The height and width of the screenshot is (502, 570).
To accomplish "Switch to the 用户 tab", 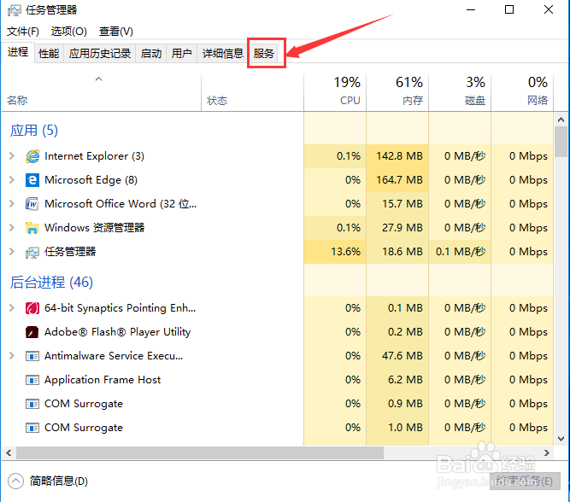I will pyautogui.click(x=181, y=54).
